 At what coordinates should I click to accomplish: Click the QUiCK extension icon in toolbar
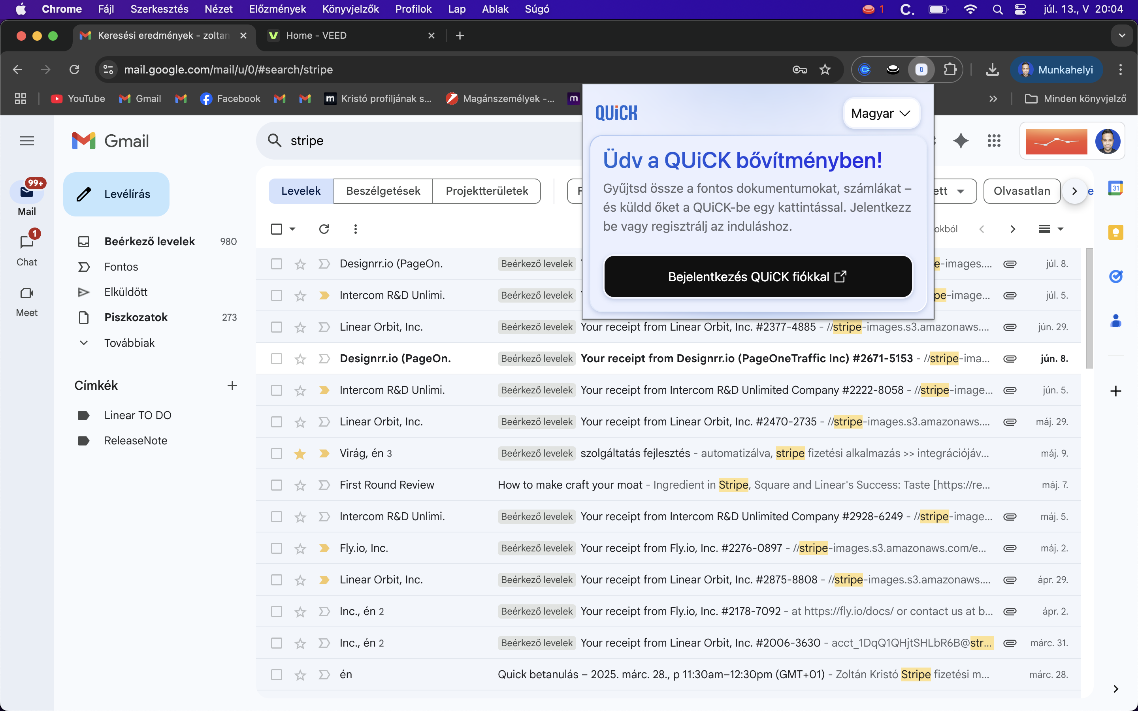tap(921, 70)
